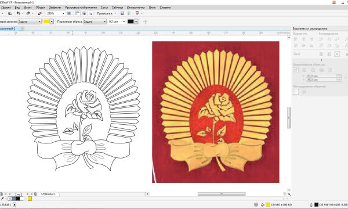348x209 pixels.
Task: Click the icon right after Привязать к
Action: (122, 13)
